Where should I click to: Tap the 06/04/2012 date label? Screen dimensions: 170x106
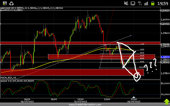tap(134, 102)
